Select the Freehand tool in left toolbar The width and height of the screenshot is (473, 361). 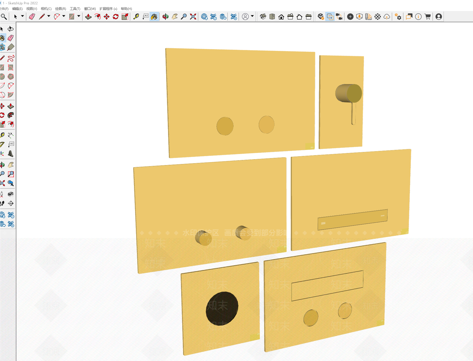pyautogui.click(x=11, y=58)
